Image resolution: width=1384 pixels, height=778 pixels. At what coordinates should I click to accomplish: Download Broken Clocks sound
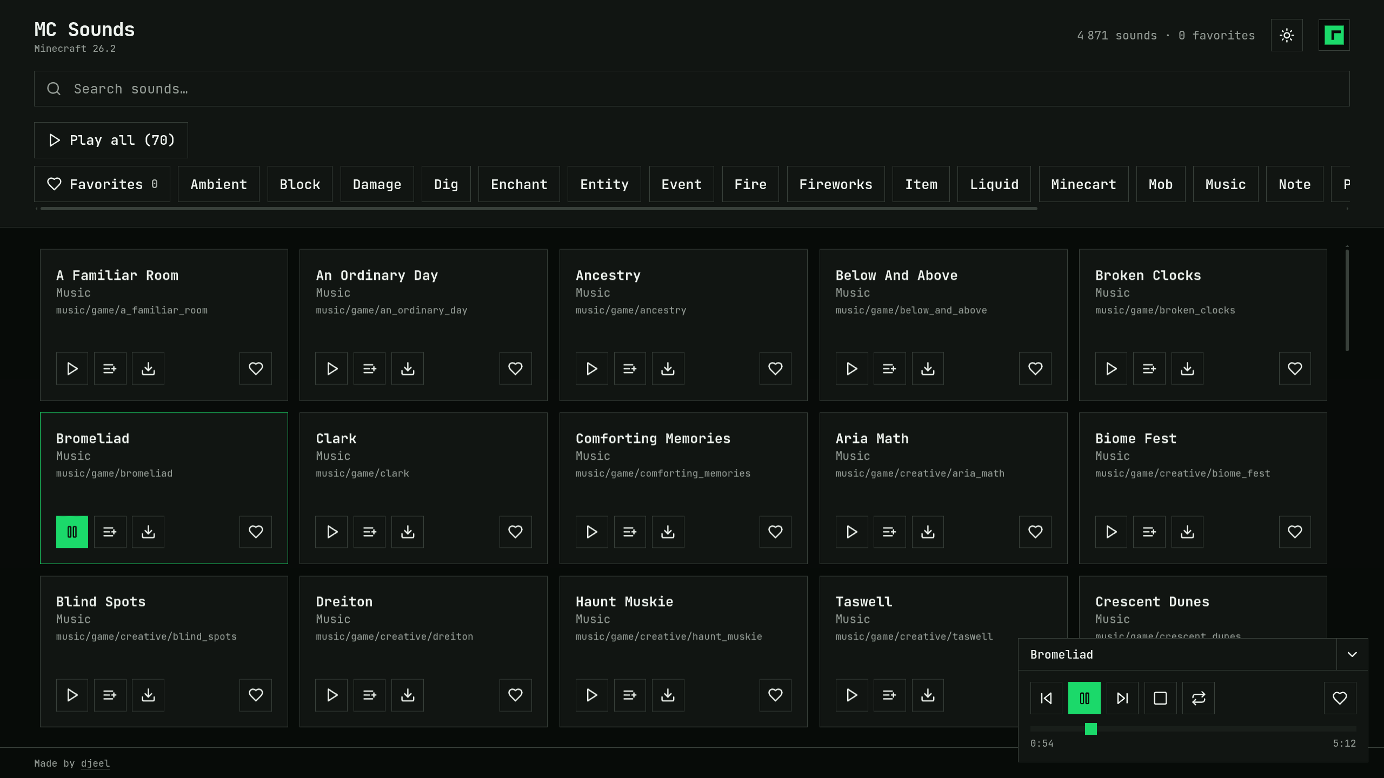1187,368
